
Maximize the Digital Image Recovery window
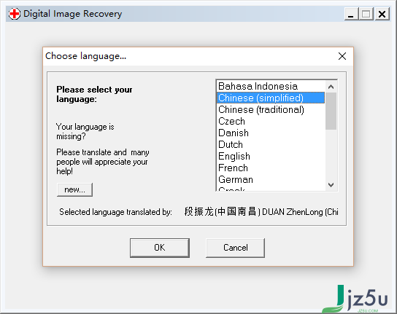click(366, 14)
